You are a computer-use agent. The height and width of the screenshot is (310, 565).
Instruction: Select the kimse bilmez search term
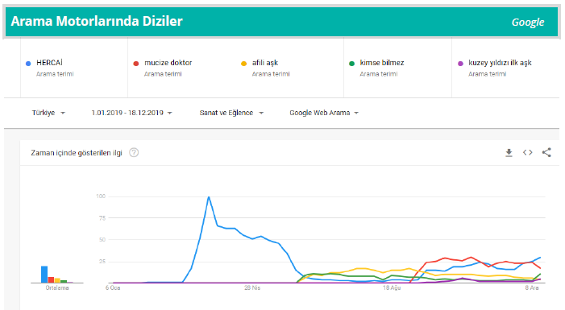tap(381, 63)
